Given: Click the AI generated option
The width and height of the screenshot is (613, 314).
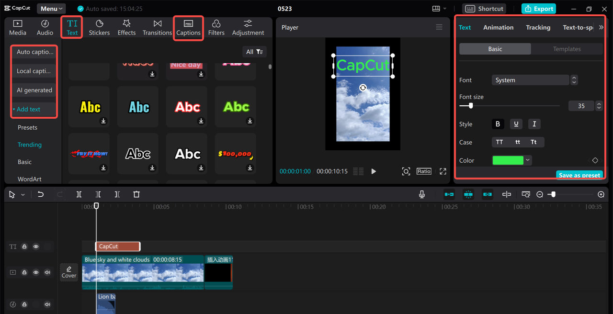Looking at the screenshot, I should coord(34,90).
